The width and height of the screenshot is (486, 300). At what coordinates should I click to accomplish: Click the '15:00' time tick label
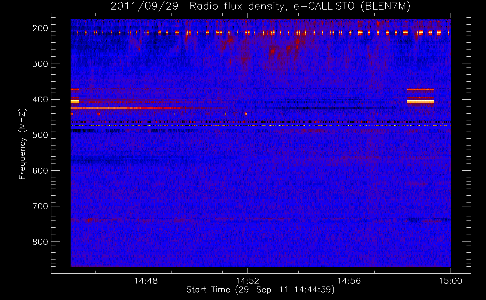451,281
